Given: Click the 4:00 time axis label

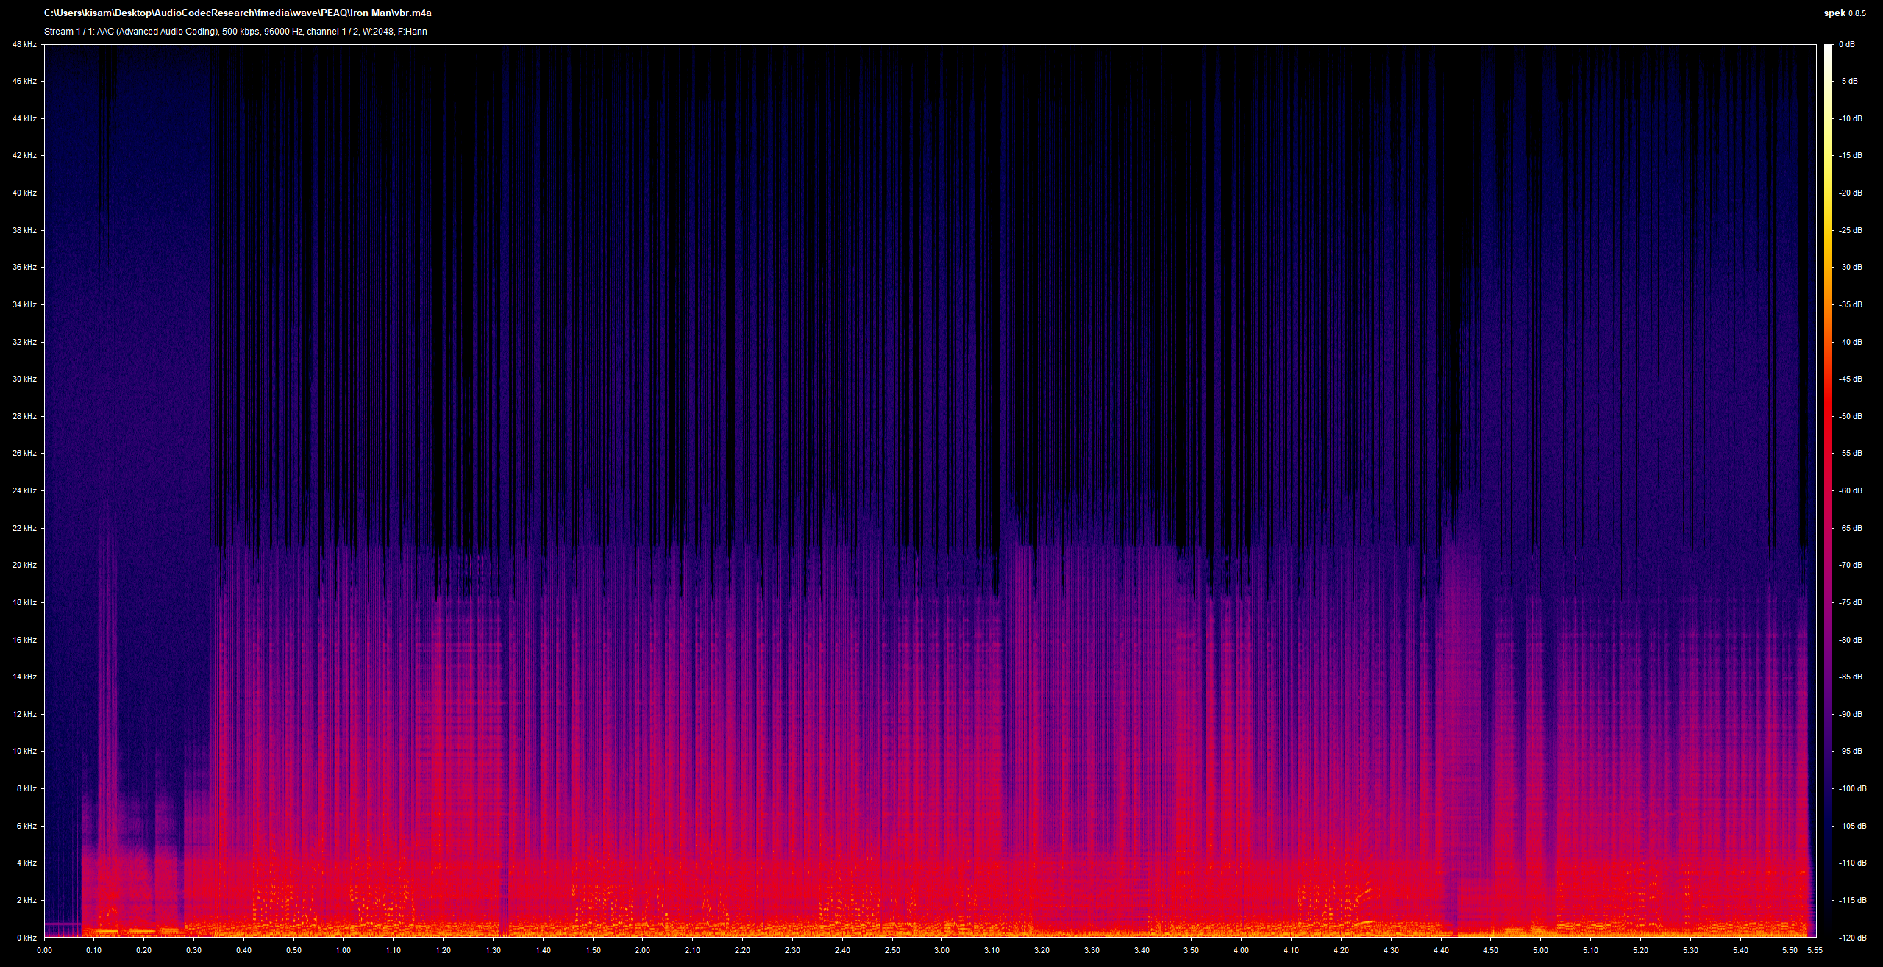Looking at the screenshot, I should click(1241, 950).
